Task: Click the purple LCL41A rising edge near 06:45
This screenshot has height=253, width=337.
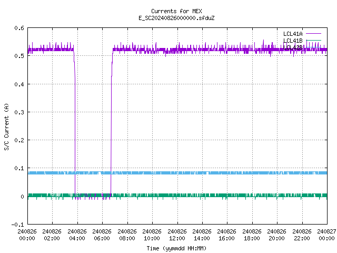Action: pyautogui.click(x=111, y=123)
